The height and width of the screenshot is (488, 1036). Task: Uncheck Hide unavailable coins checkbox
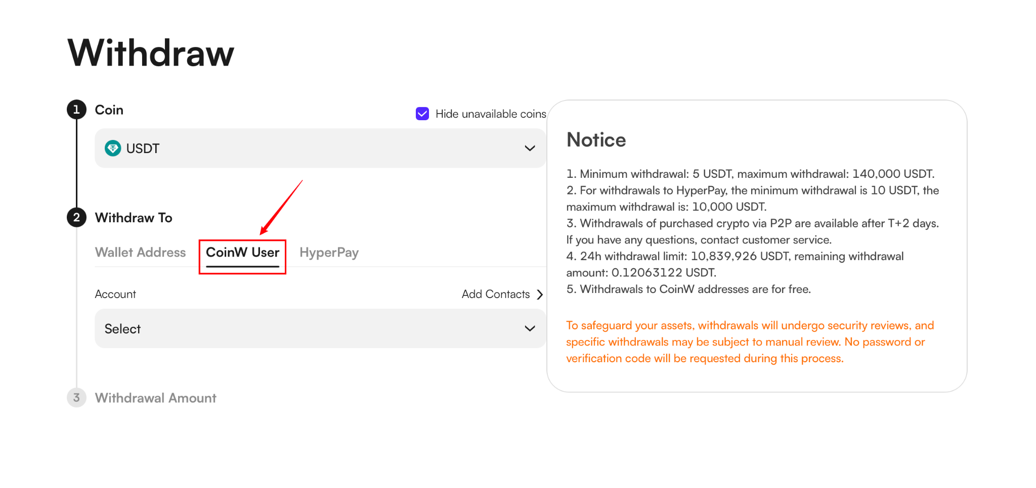(422, 114)
